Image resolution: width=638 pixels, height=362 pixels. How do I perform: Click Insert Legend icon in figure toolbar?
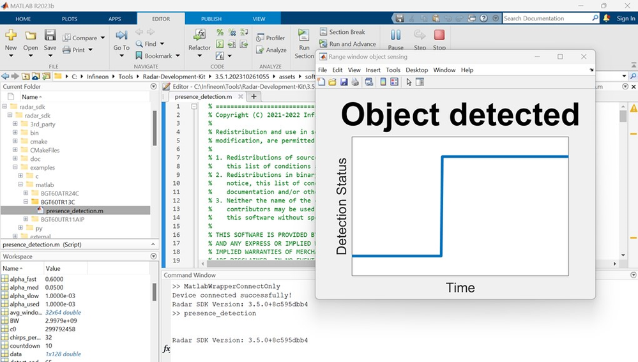coord(394,82)
